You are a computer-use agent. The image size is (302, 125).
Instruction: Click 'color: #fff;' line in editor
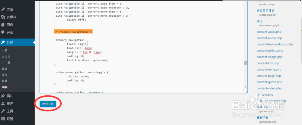point(76,20)
